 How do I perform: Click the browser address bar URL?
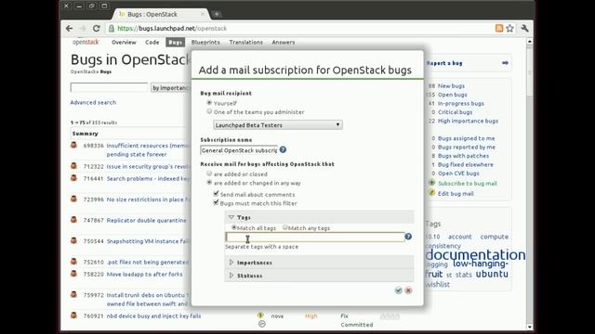coord(172,29)
